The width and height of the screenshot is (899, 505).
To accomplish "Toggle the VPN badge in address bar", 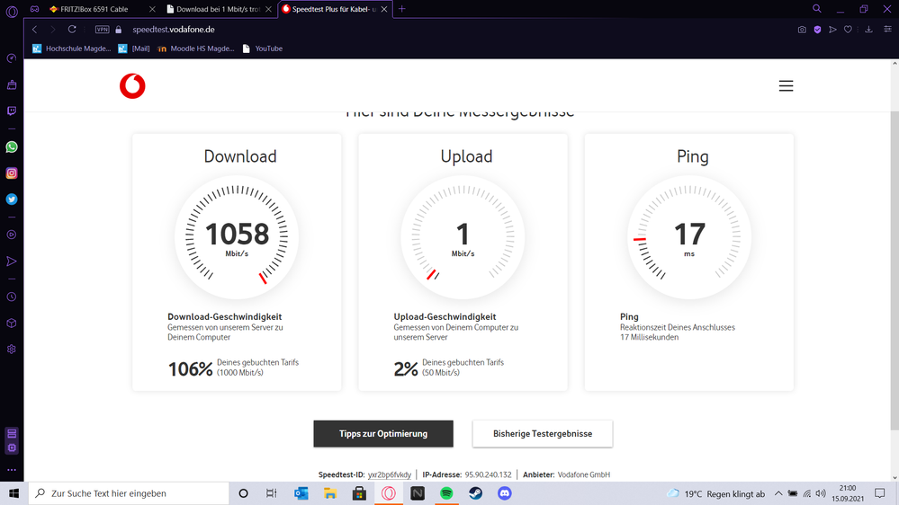I will (x=102, y=29).
